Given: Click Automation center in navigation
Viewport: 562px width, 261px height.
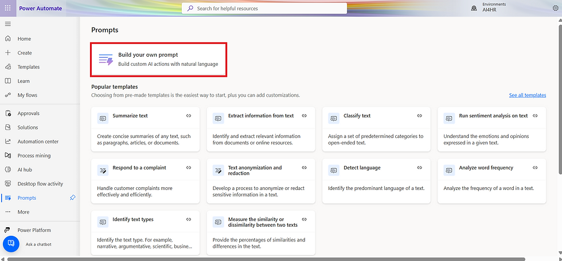Looking at the screenshot, I should coord(40,141).
